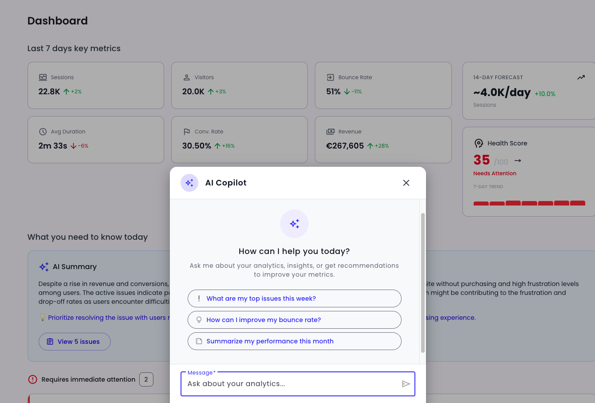Click the Bounce Rate exit icon
Screen dimensions: 595x403
330,77
